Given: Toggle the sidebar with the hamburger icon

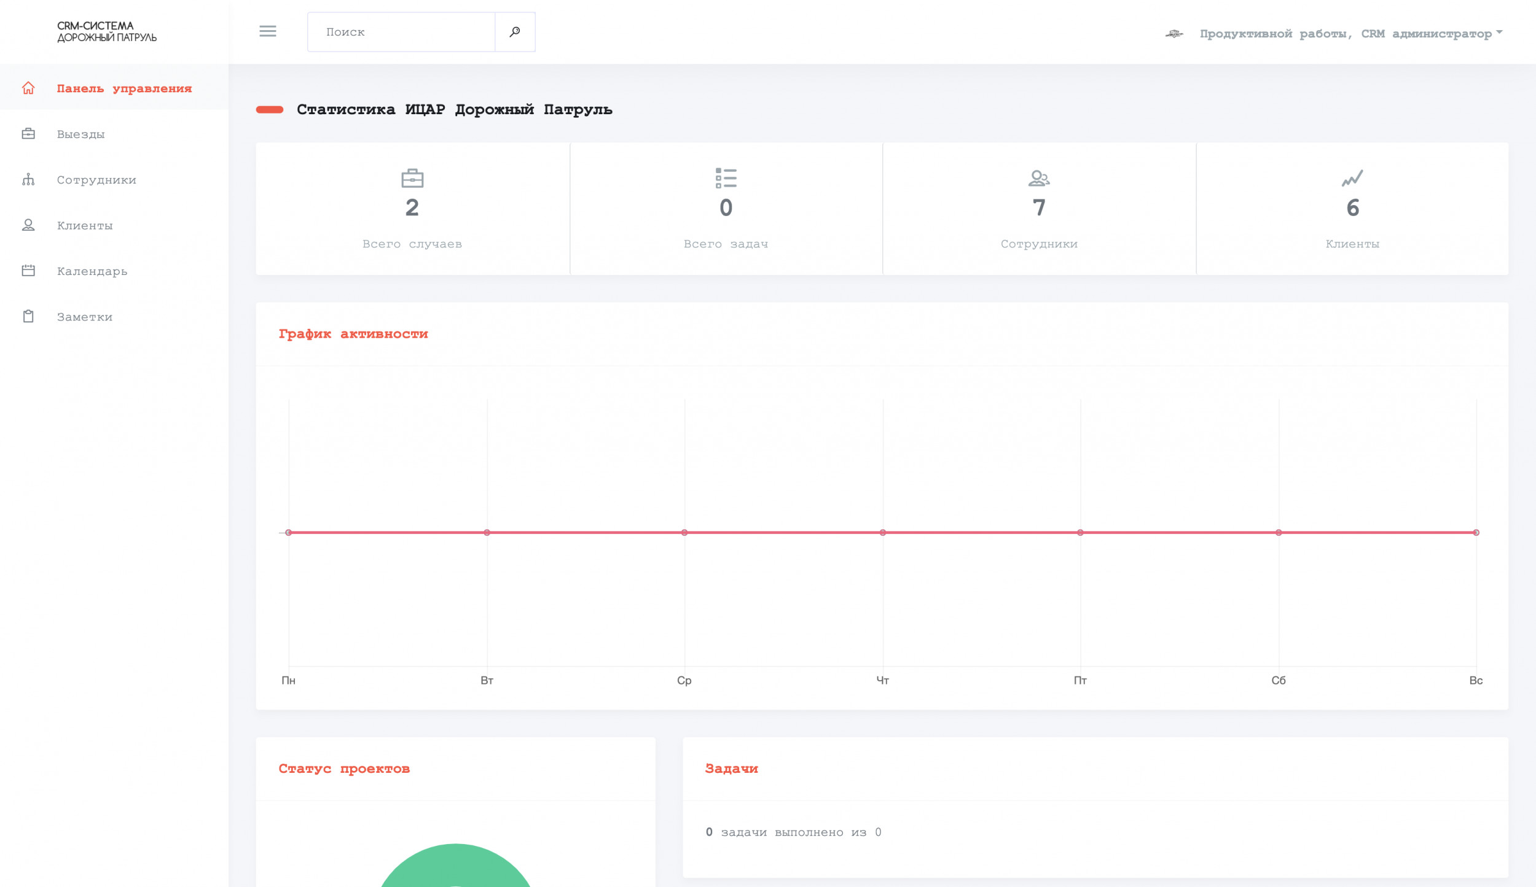Looking at the screenshot, I should pos(268,31).
